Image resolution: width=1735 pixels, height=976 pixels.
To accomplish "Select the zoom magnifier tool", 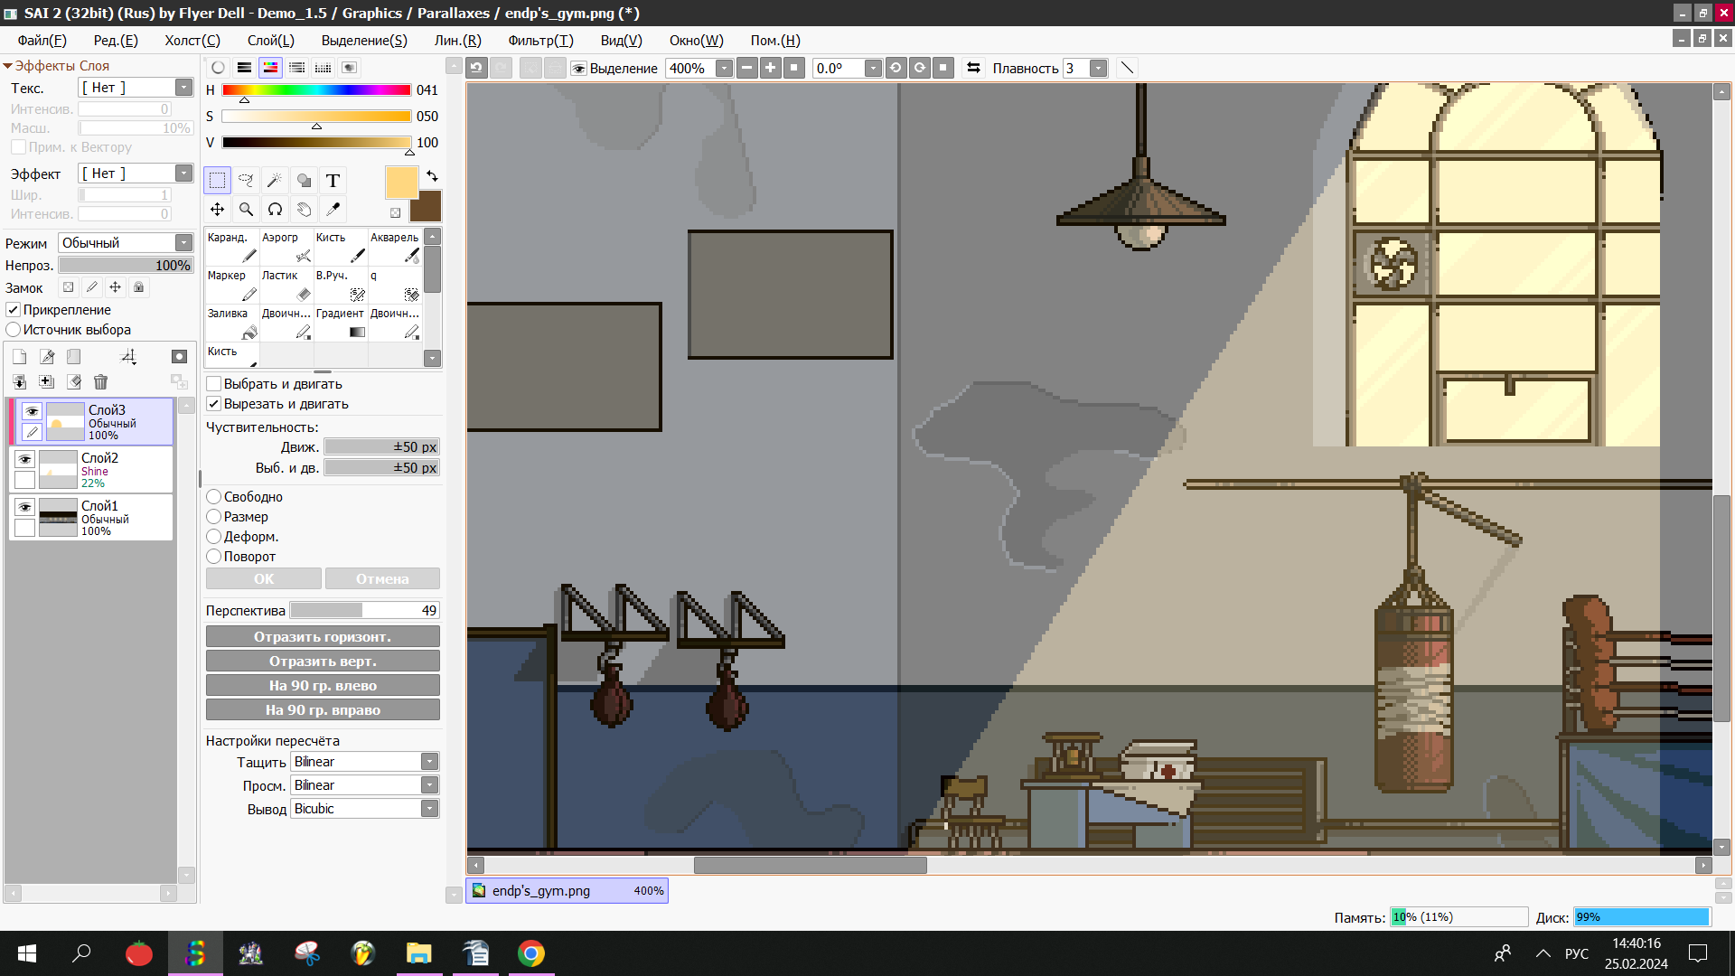I will (246, 210).
